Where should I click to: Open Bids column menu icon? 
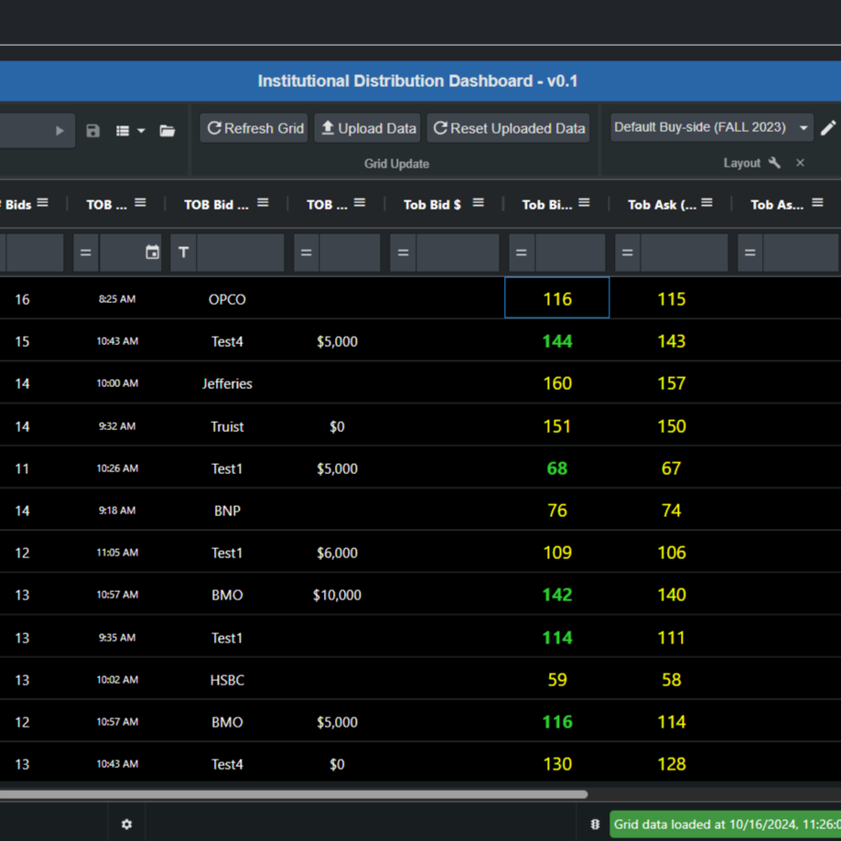(x=43, y=203)
